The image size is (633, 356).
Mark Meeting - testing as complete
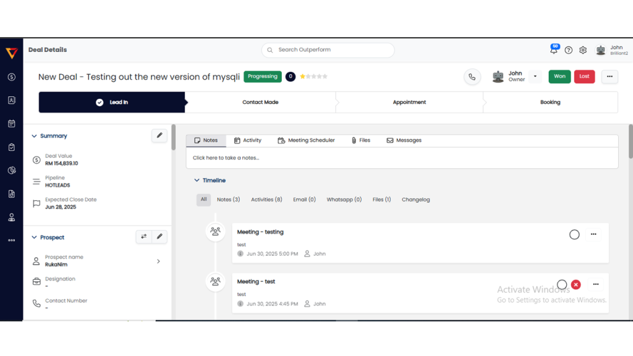coord(574,234)
